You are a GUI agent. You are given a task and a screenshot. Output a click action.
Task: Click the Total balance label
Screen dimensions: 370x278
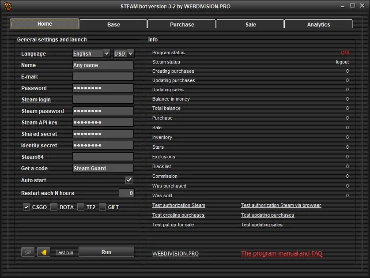[x=166, y=108]
